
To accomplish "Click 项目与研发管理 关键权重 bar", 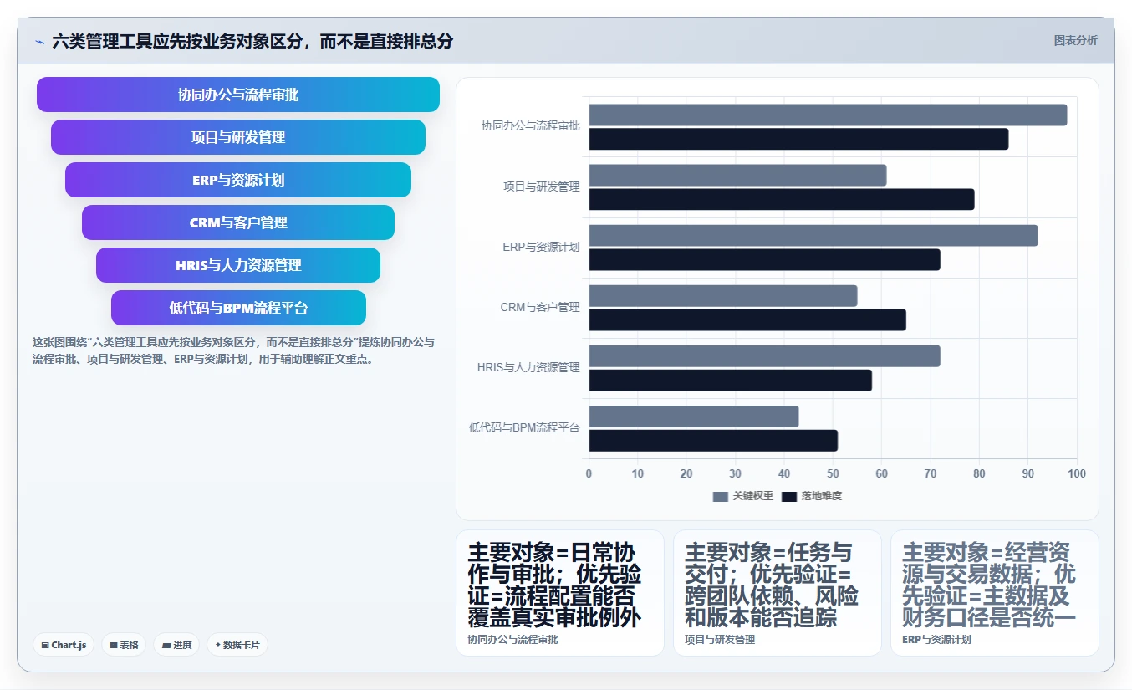I will coord(737,175).
